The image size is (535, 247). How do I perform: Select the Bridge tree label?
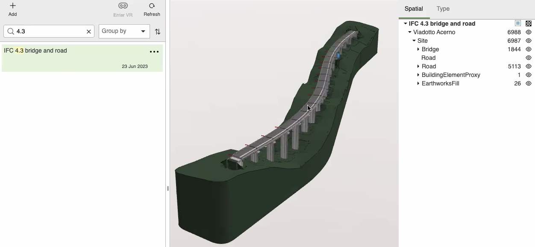coord(430,49)
